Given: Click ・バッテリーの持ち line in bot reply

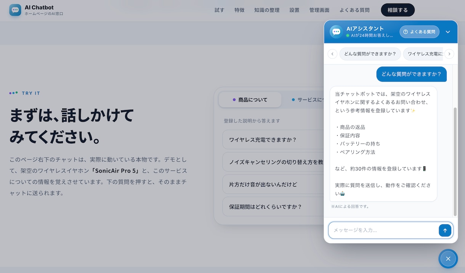Looking at the screenshot, I should click(x=358, y=144).
